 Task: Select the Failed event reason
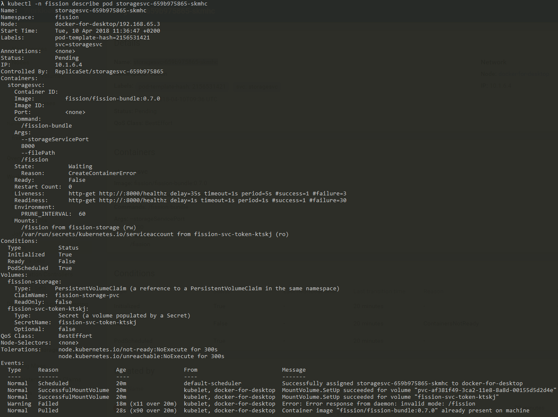point(48,403)
